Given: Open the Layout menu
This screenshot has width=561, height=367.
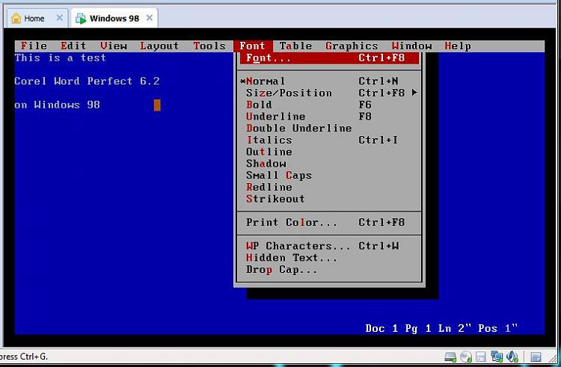Looking at the screenshot, I should pyautogui.click(x=159, y=46).
